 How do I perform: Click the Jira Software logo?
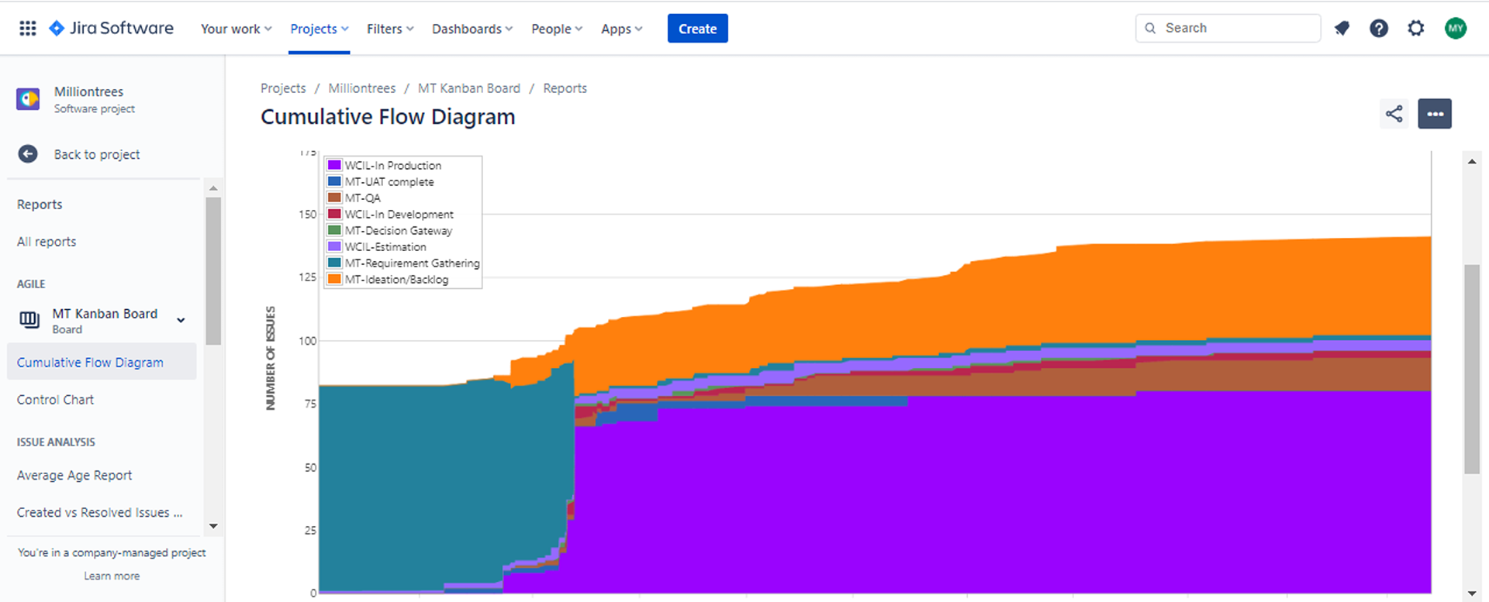point(111,29)
